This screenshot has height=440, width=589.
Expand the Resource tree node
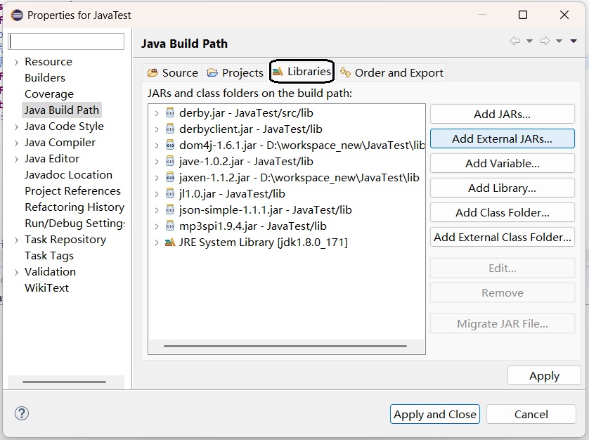16,62
